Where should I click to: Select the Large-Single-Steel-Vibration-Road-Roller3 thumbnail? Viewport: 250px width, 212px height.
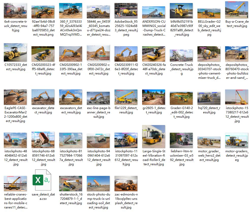point(154,137)
